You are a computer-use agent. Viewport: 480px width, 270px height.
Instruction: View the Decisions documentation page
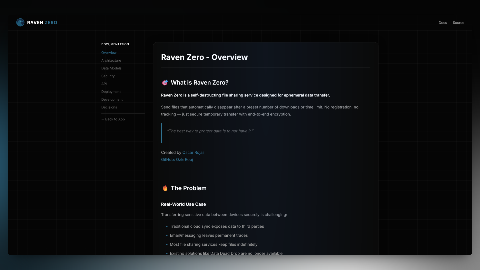[109, 107]
